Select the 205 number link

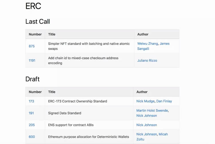[32, 125]
